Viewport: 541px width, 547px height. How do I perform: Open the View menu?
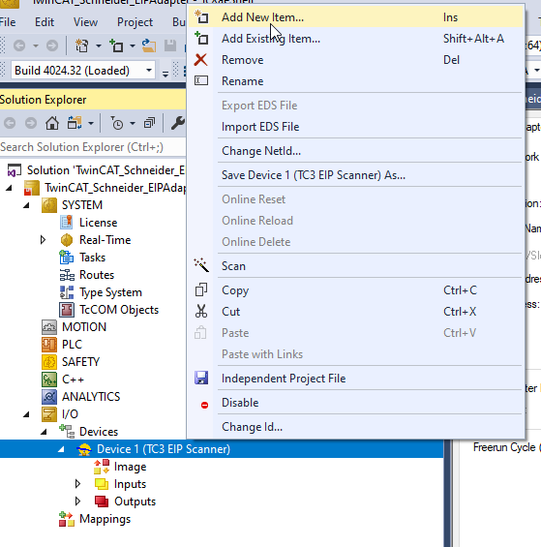(x=85, y=22)
